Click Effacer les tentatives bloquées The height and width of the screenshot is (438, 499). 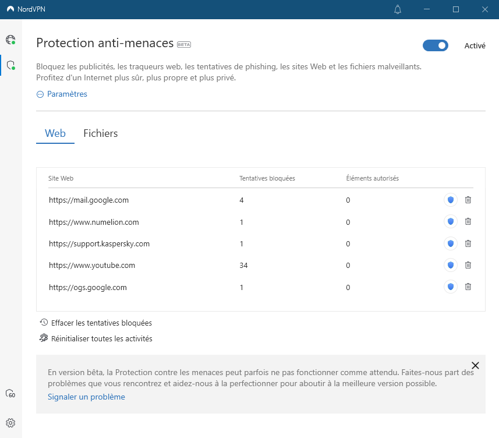101,323
